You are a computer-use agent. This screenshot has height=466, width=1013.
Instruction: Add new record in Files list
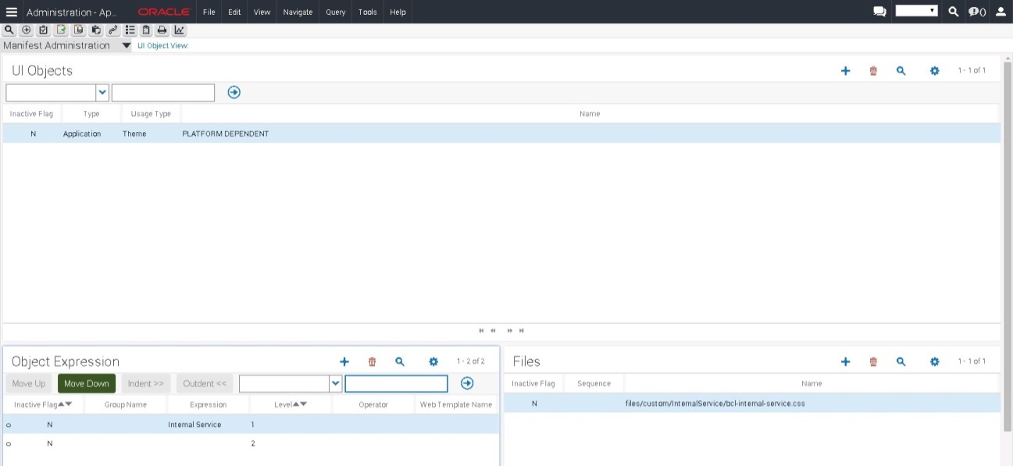click(x=845, y=362)
